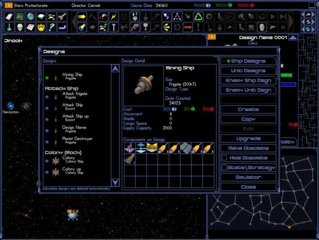Click the yellow spreading arrows command icon

(x=166, y=27)
